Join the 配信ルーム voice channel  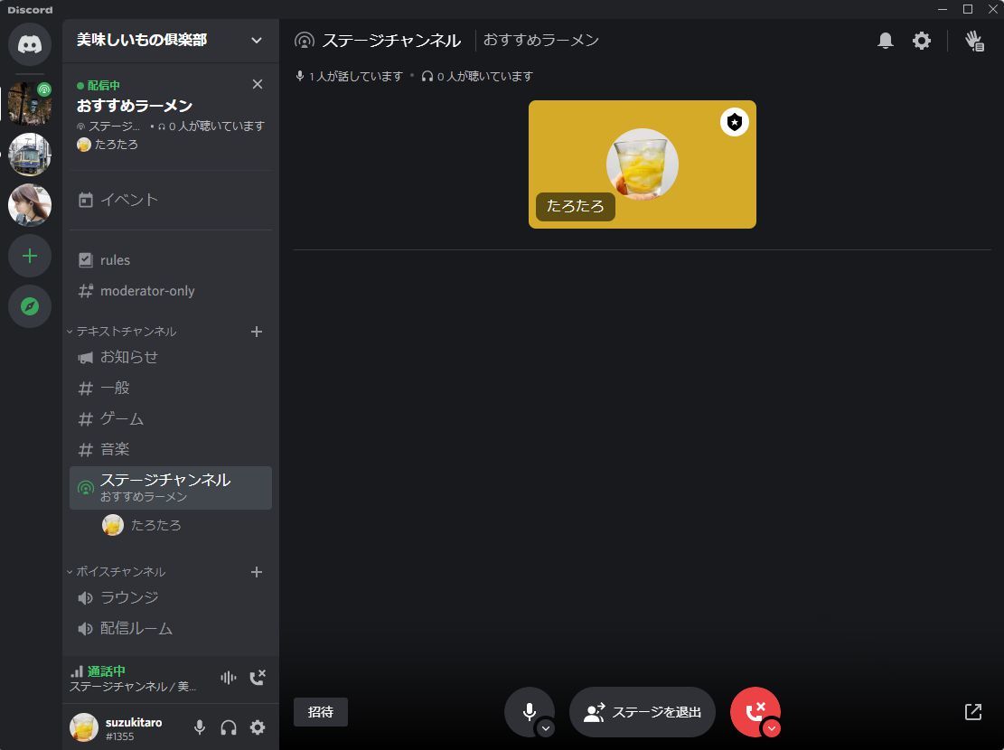pyautogui.click(x=170, y=628)
